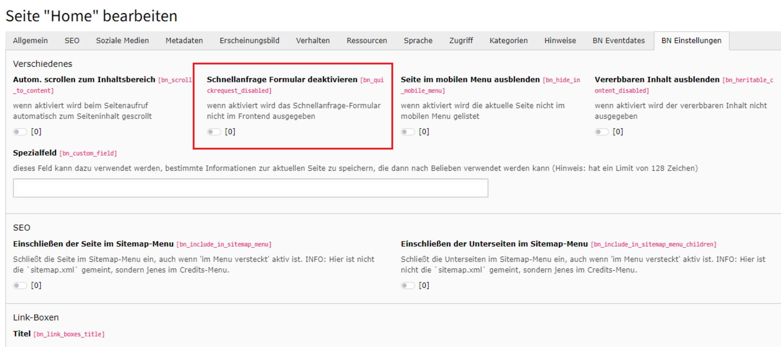This screenshot has width=781, height=347.
Task: Select the Sprache tab
Action: click(418, 41)
